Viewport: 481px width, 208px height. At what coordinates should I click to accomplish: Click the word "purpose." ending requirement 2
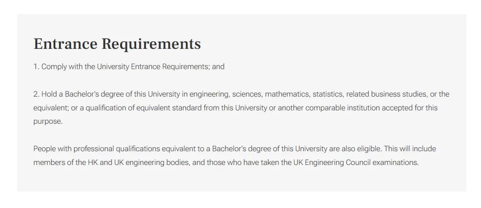(48, 122)
